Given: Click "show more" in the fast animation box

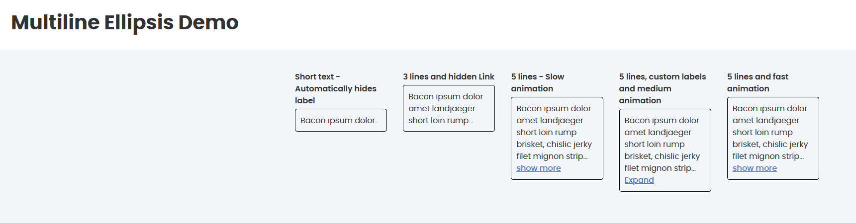Looking at the screenshot, I should (x=754, y=168).
